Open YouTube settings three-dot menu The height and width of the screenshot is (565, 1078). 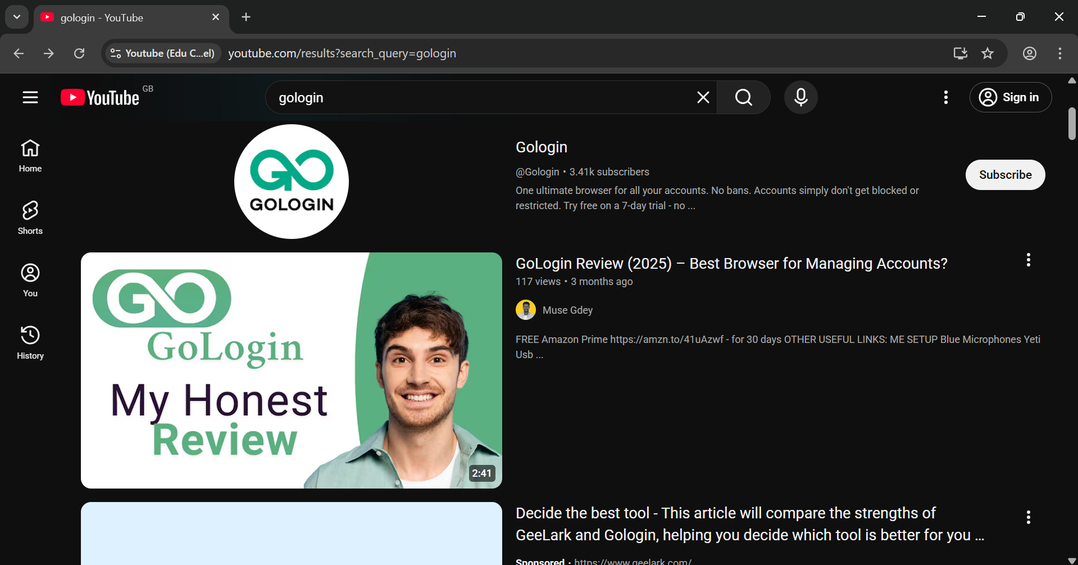coord(946,97)
